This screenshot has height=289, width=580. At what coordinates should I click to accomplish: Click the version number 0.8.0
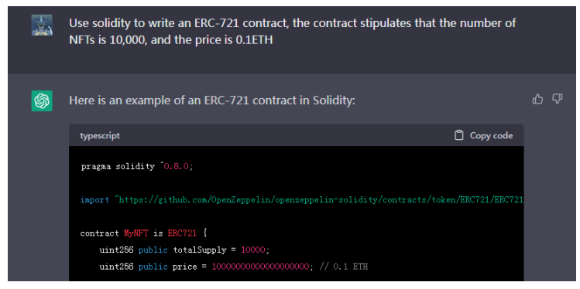click(x=177, y=166)
